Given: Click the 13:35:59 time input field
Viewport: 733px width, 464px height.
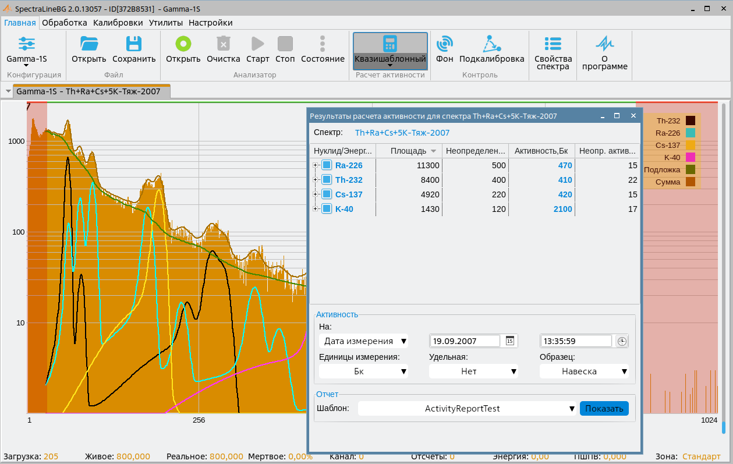Looking at the screenshot, I should (576, 341).
